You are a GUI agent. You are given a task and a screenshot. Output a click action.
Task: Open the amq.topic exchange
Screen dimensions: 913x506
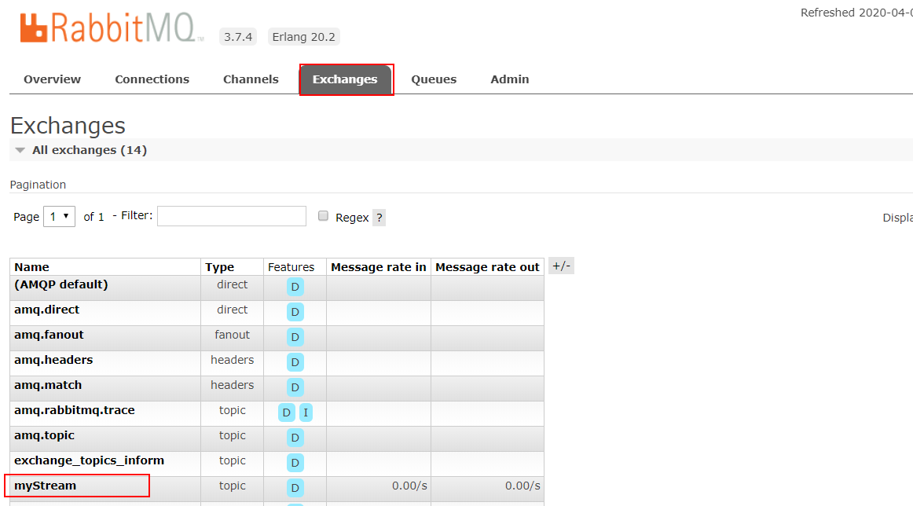pyautogui.click(x=44, y=435)
